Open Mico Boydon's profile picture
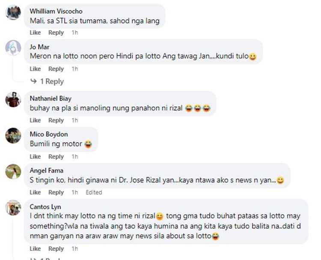The height and width of the screenshot is (260, 321). tap(13, 135)
